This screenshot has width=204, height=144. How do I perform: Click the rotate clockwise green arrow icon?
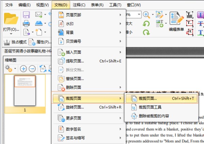[x=146, y=32]
